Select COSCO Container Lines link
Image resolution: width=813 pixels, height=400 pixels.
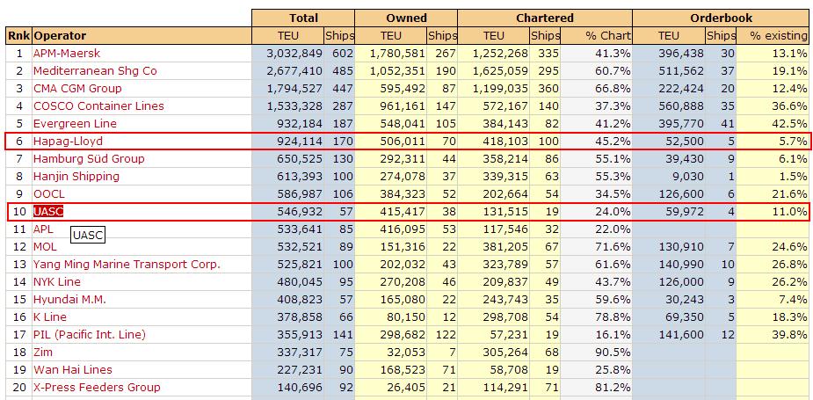pos(98,105)
